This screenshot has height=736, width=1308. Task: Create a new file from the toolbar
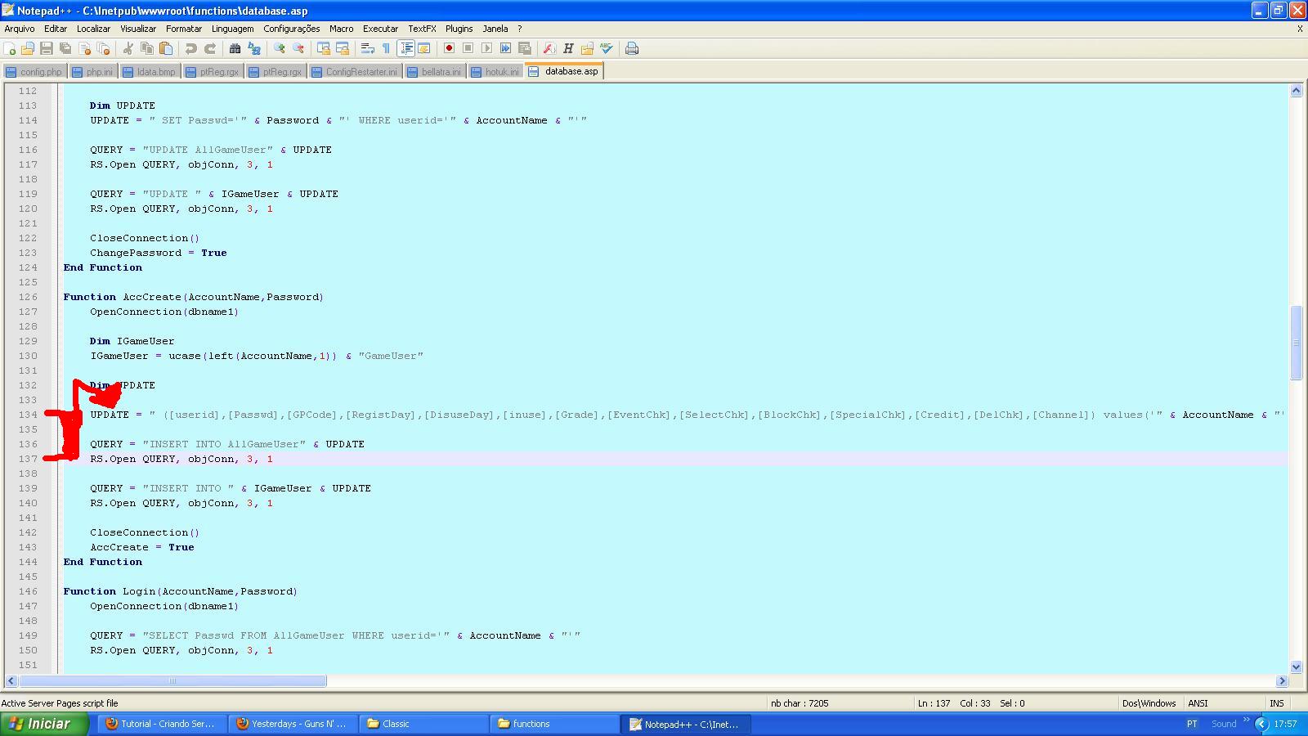pyautogui.click(x=10, y=48)
